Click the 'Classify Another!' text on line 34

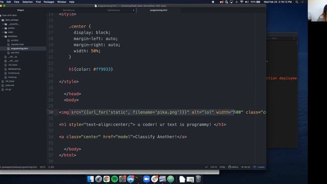click(156, 137)
